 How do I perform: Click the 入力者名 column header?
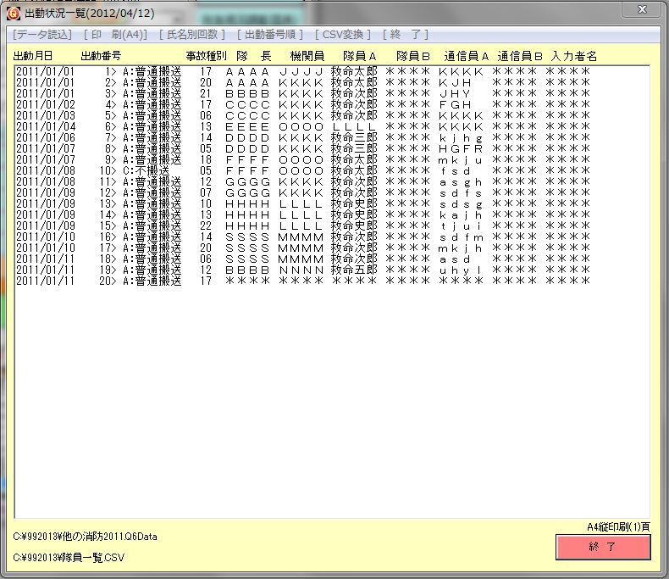[x=573, y=56]
